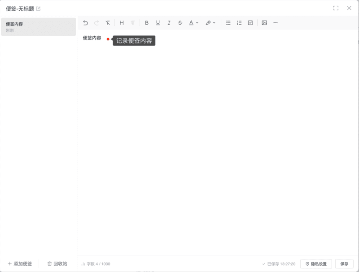Click the 已保存 13:27:20 status
Screen dimensions: 359x272
click(x=279, y=264)
